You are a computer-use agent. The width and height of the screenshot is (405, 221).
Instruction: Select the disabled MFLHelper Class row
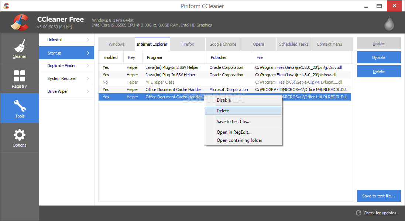click(x=225, y=82)
